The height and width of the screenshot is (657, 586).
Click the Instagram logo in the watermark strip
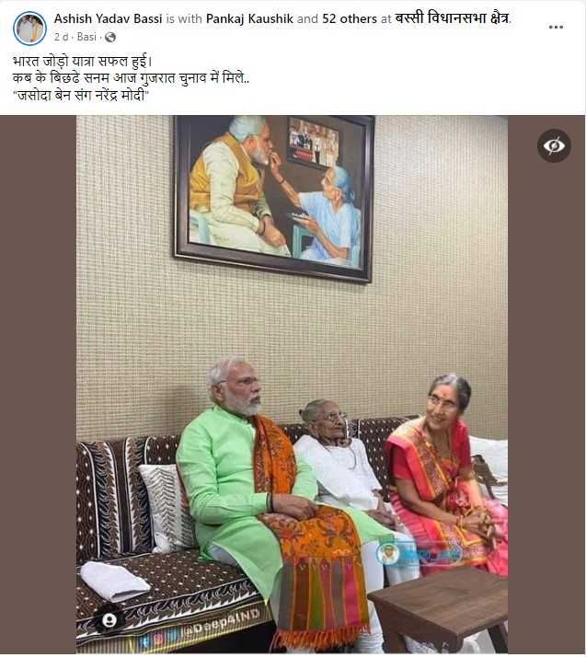click(x=158, y=639)
